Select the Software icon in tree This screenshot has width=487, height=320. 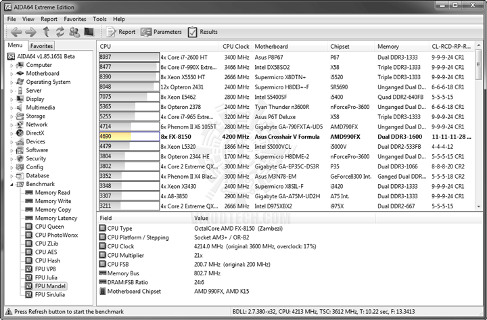(20, 150)
